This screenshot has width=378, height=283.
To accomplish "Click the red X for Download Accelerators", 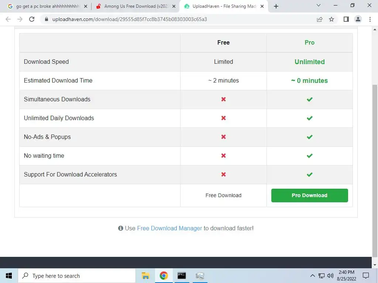I will (223, 174).
